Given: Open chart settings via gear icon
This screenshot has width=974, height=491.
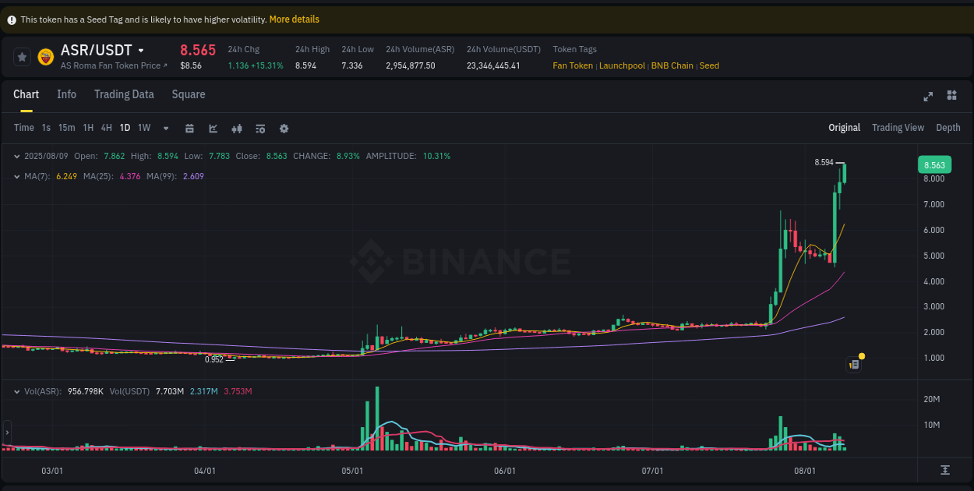Looking at the screenshot, I should [x=284, y=128].
